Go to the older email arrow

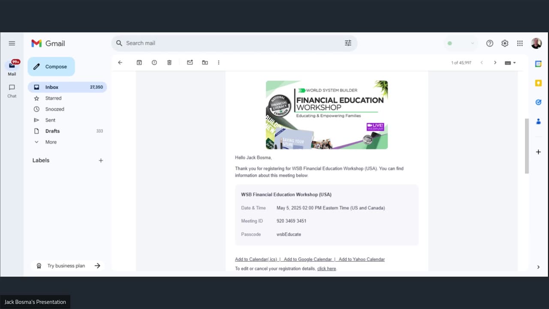(x=495, y=63)
